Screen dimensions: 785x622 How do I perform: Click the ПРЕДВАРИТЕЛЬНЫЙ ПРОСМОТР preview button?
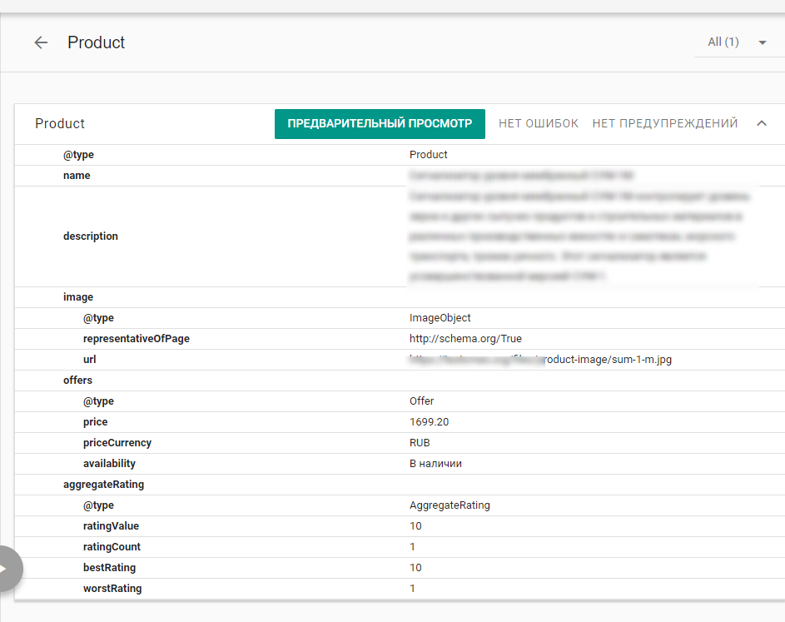(380, 123)
